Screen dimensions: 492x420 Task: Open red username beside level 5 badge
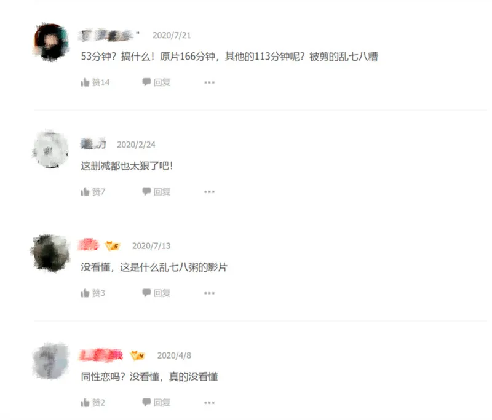89,245
